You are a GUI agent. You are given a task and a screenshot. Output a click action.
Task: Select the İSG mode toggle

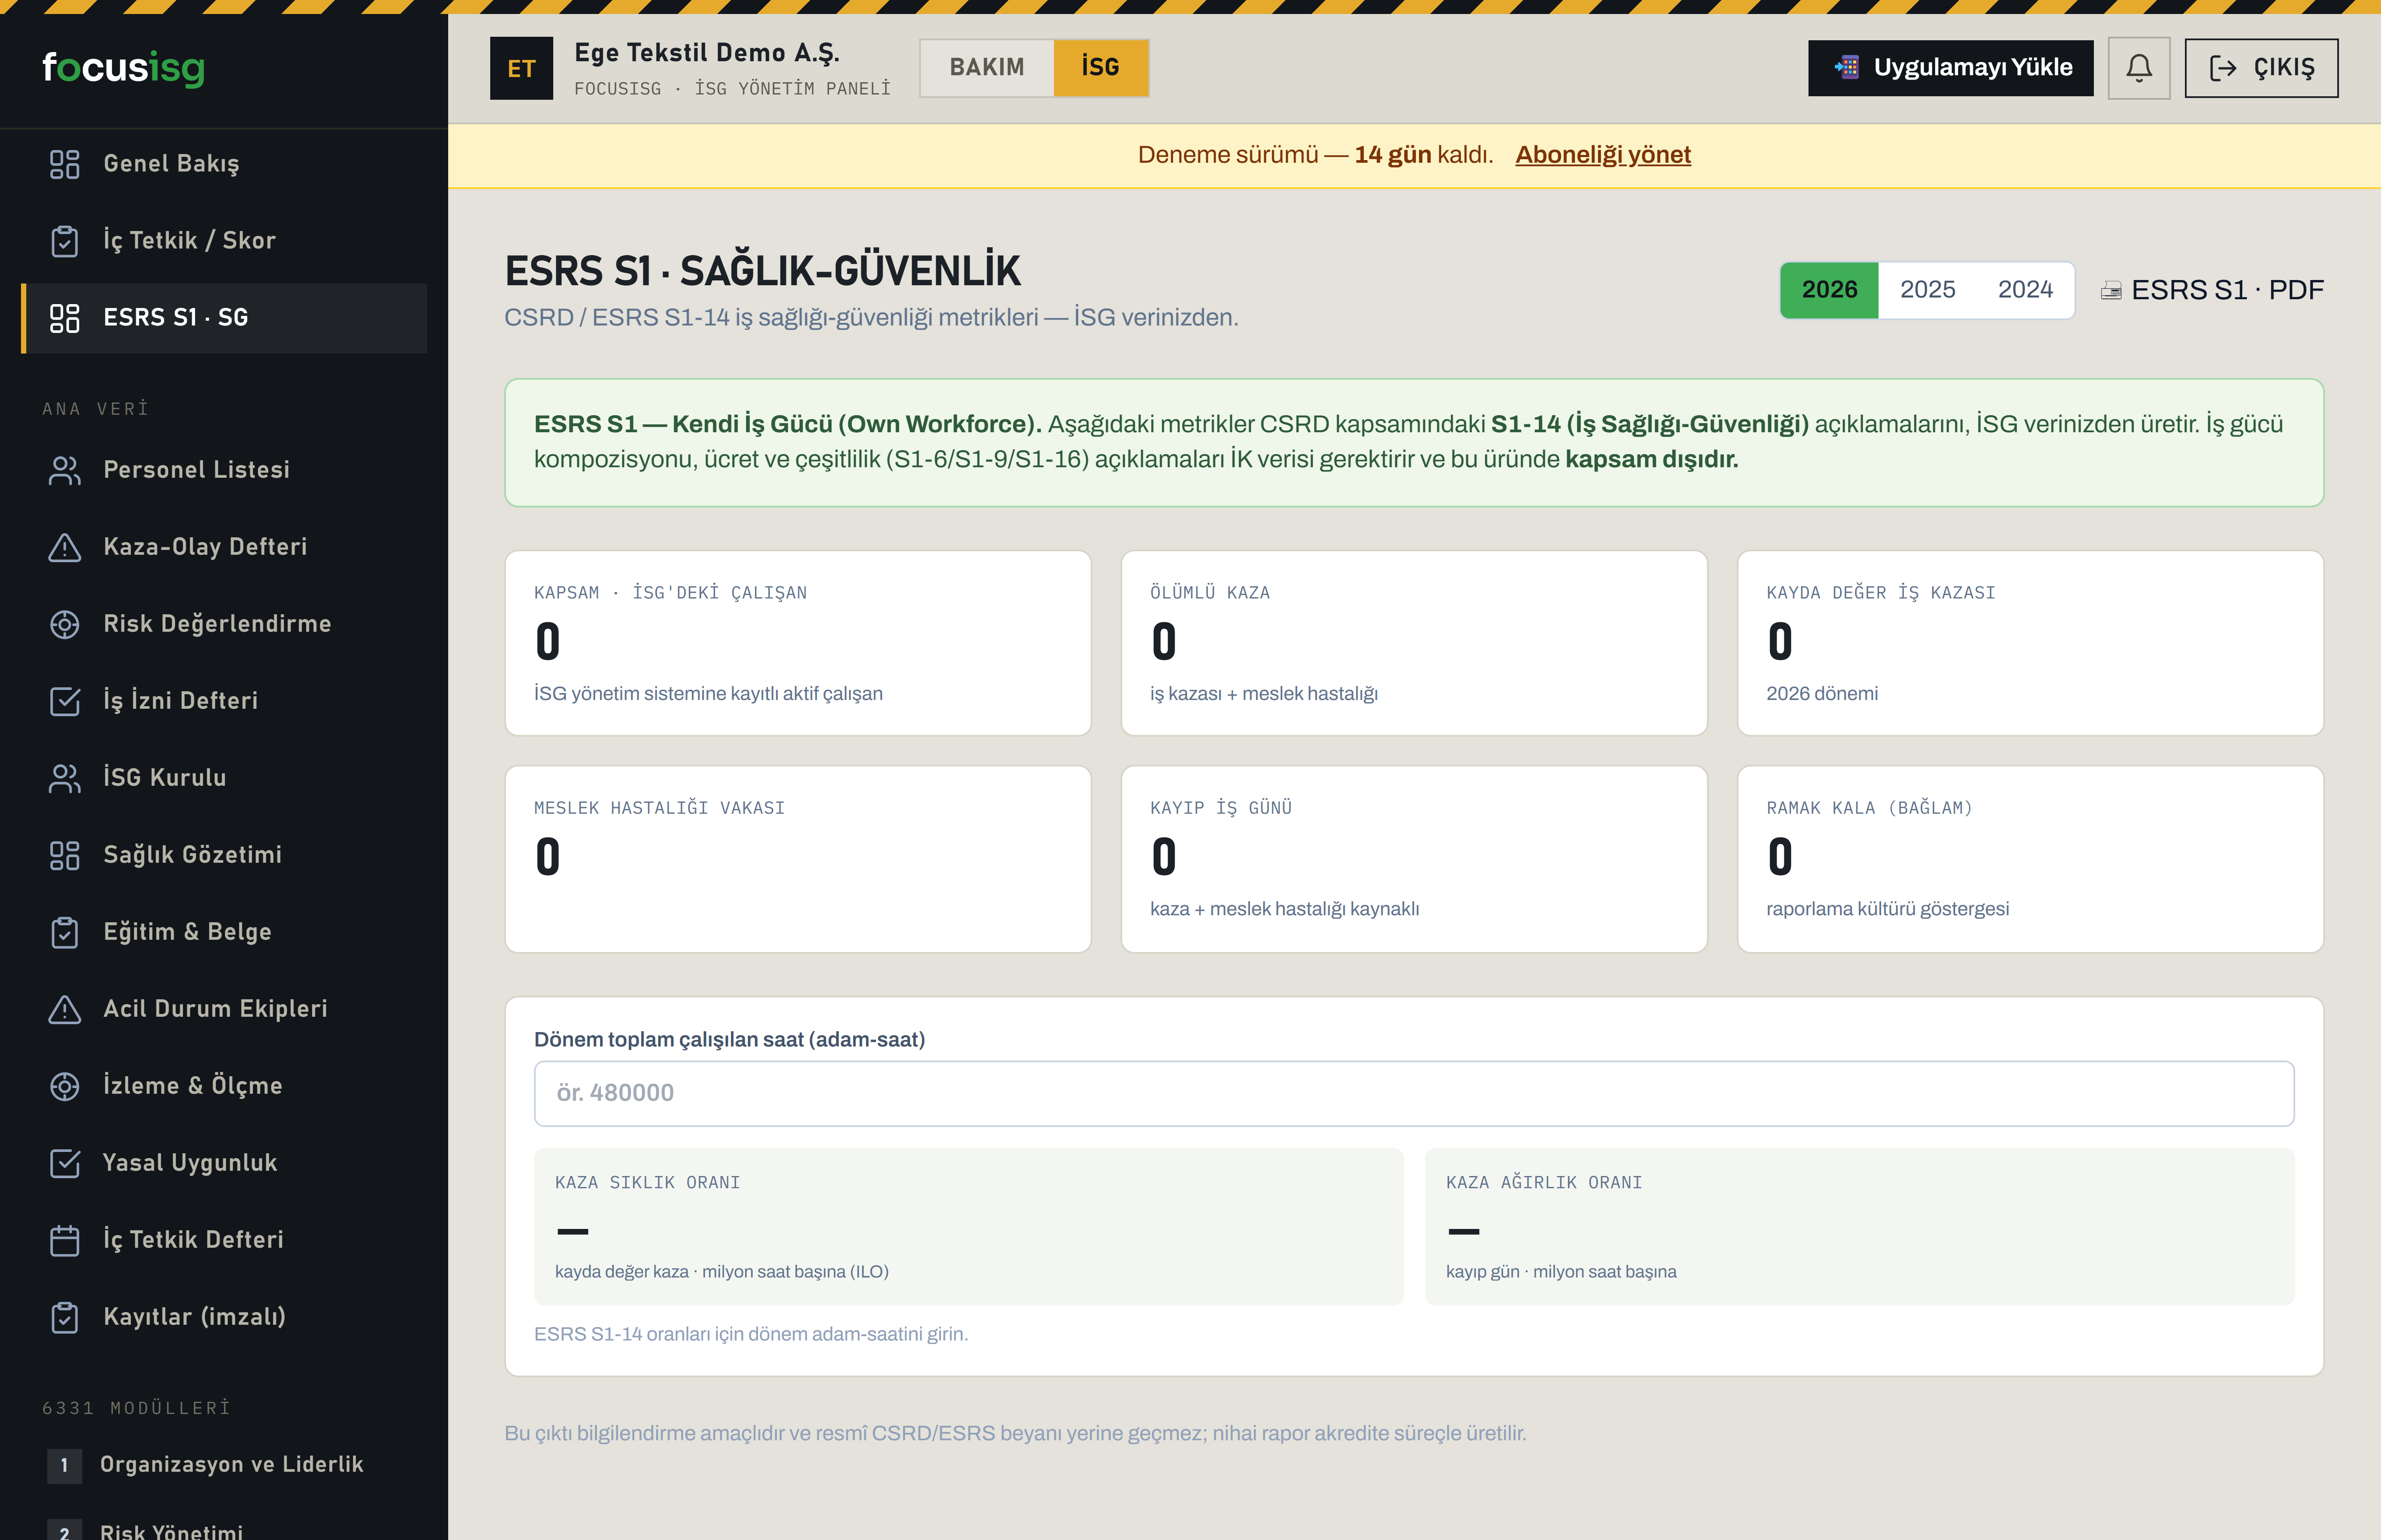click(x=1100, y=68)
